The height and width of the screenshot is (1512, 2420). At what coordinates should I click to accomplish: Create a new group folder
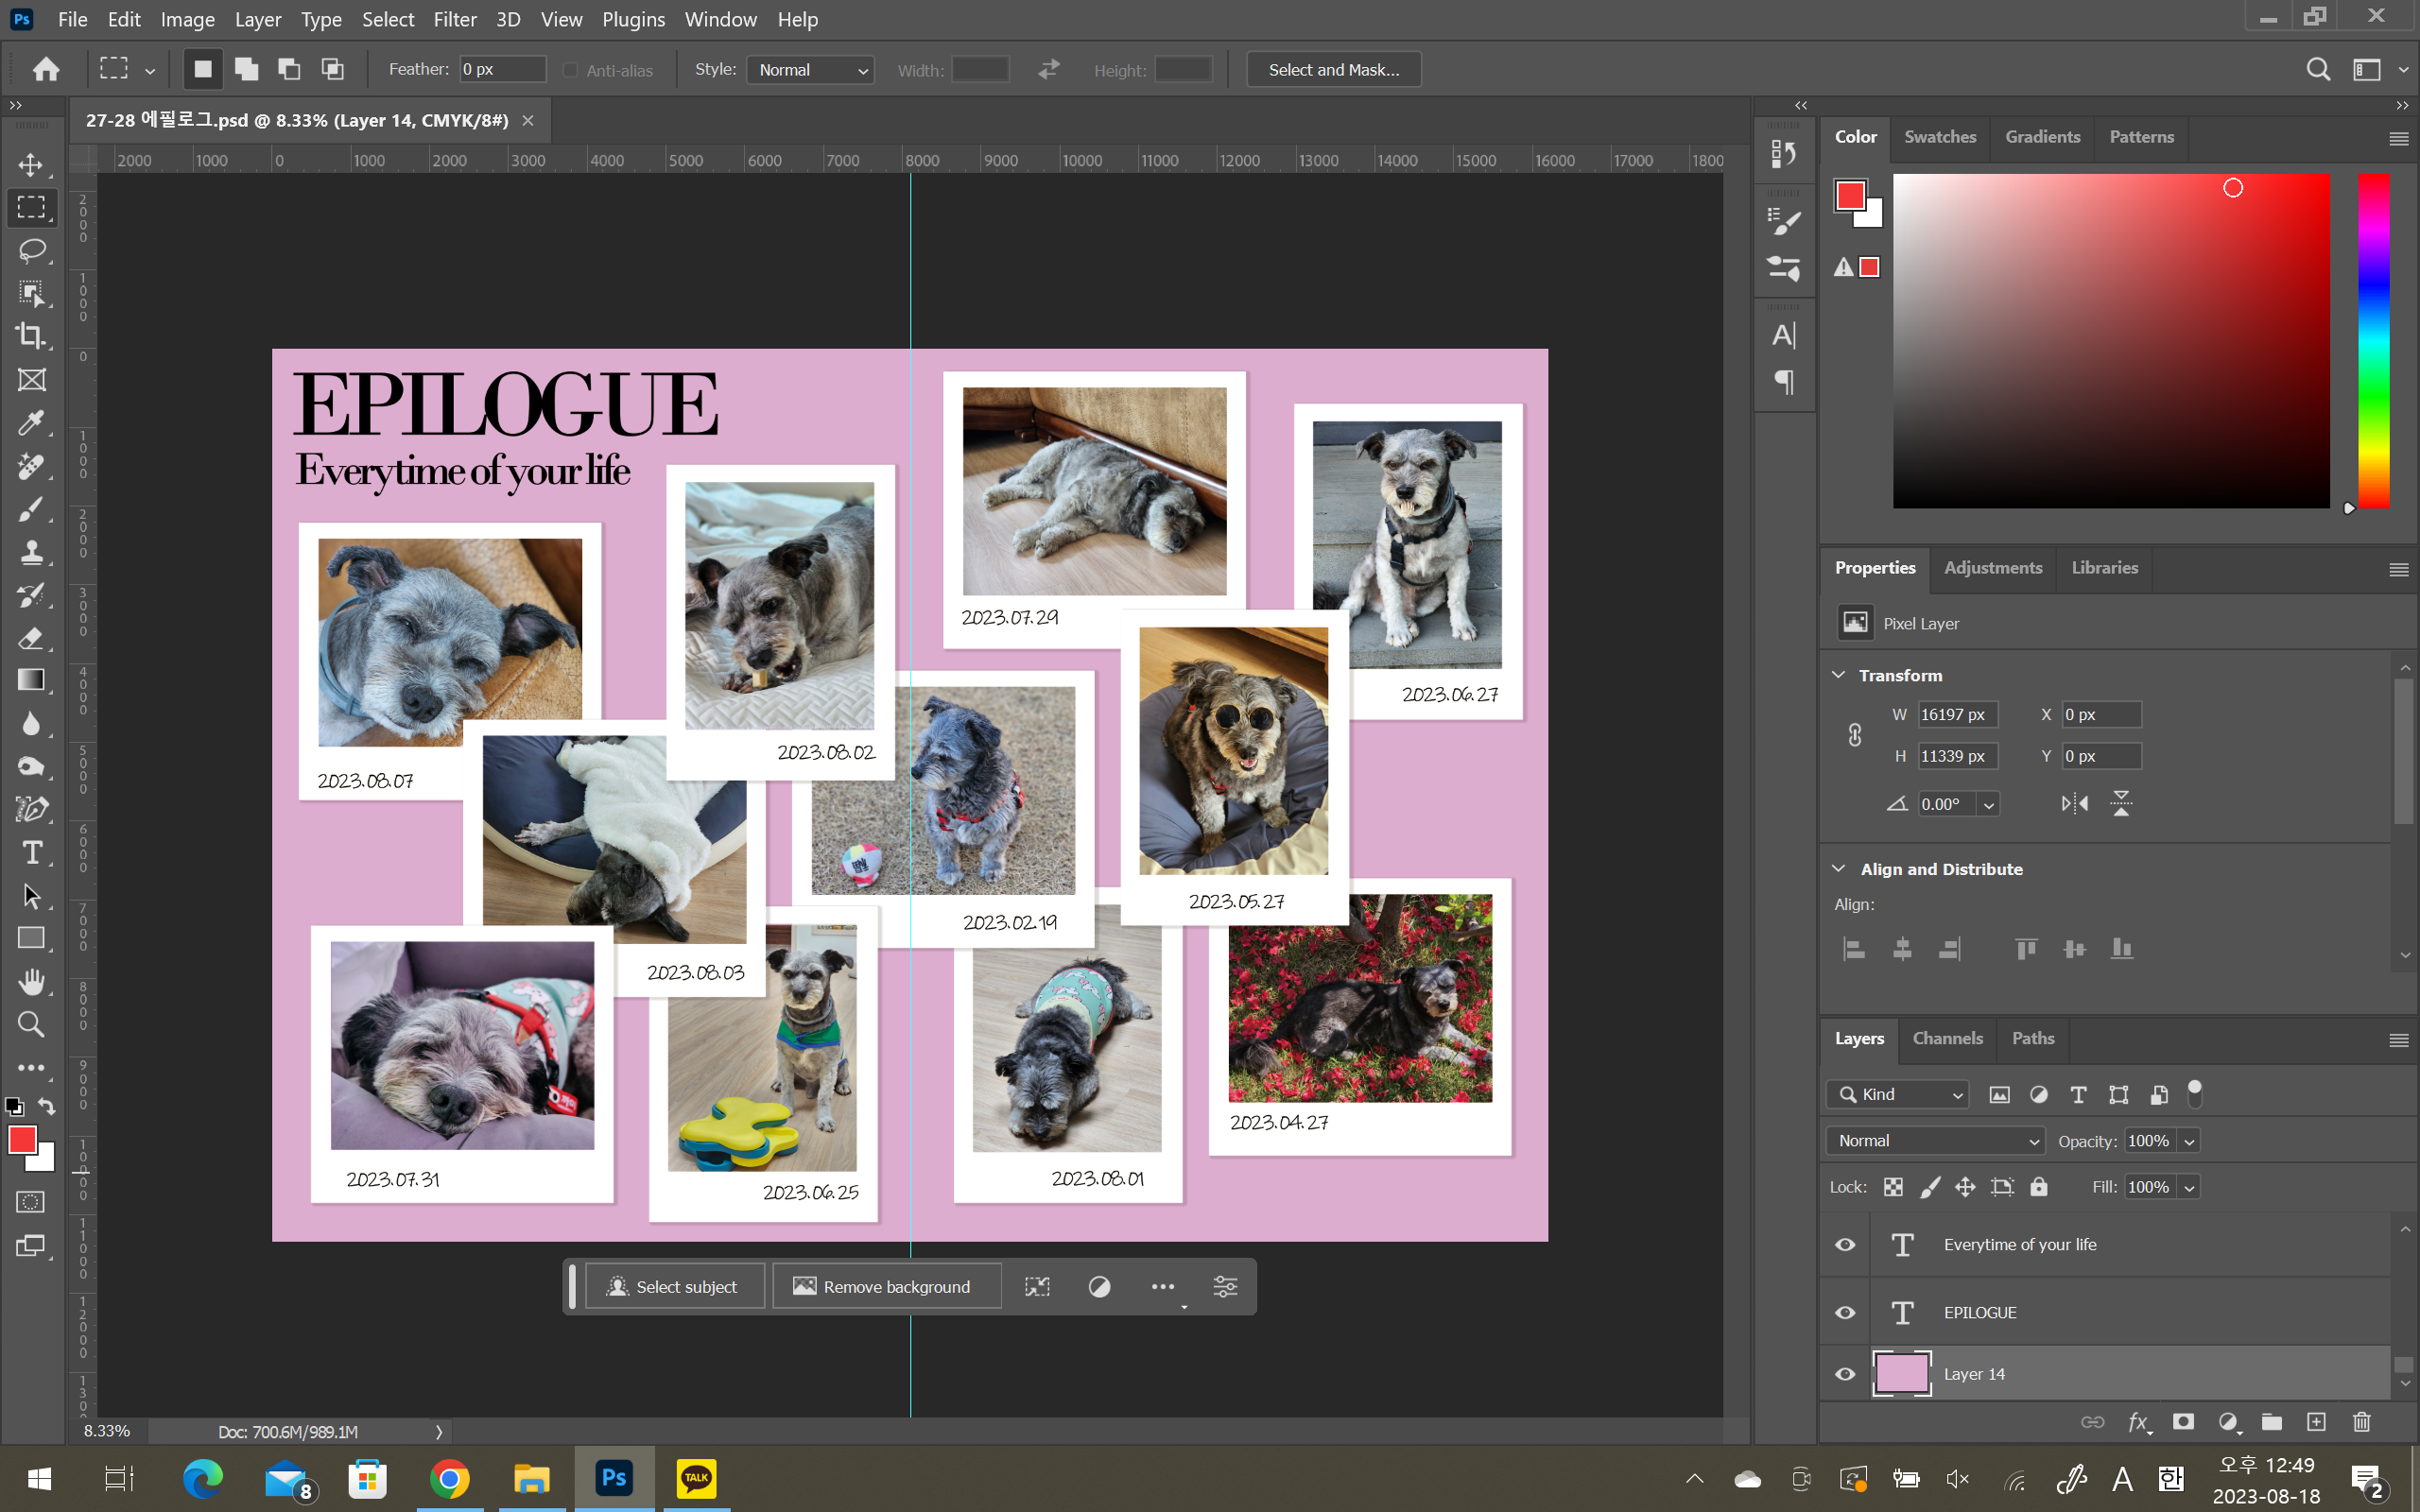[2271, 1422]
